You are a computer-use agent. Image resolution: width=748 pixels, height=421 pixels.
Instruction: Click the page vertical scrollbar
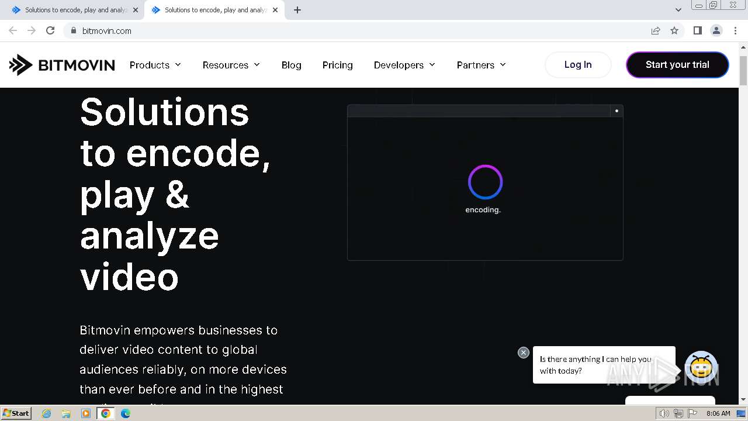743,71
